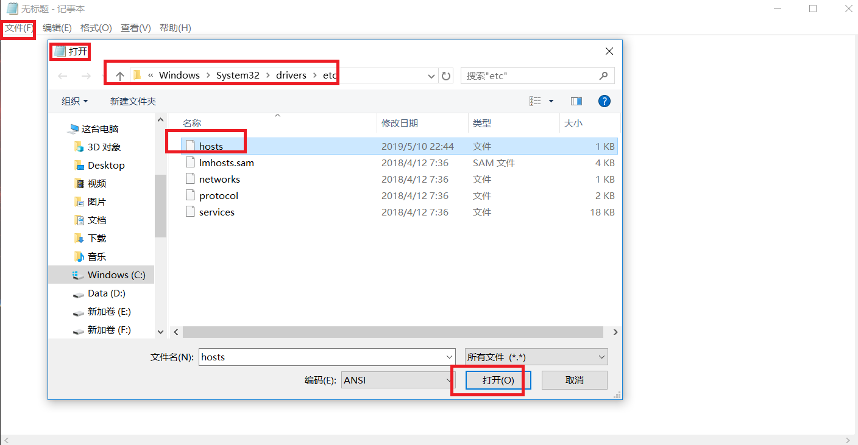The height and width of the screenshot is (445, 858).
Task: Click the 取消 button
Action: pos(575,380)
